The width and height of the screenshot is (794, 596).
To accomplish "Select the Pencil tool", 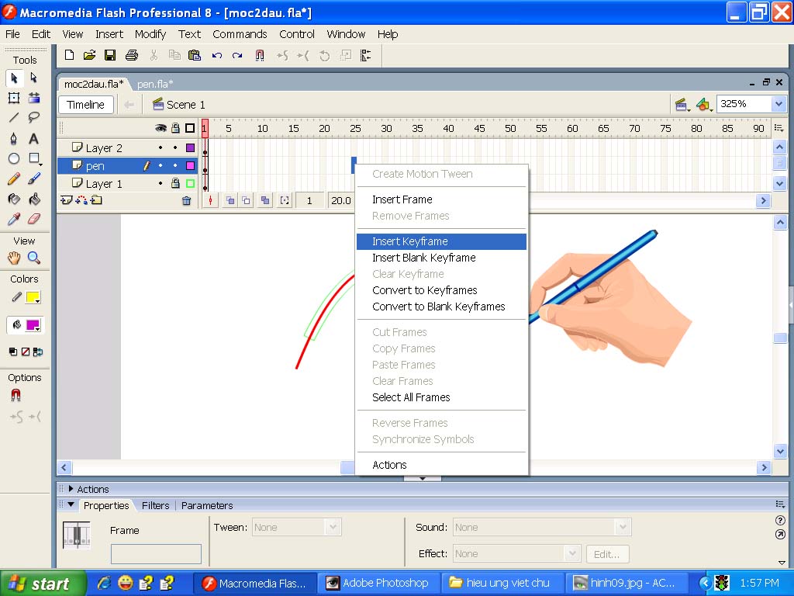I will [14, 179].
